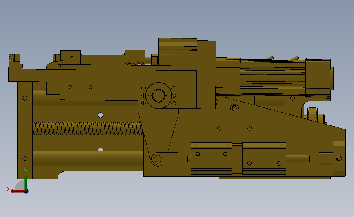This screenshot has width=354, height=217.
Task: Select the threaded lead screw in the model
Action: 88,129
